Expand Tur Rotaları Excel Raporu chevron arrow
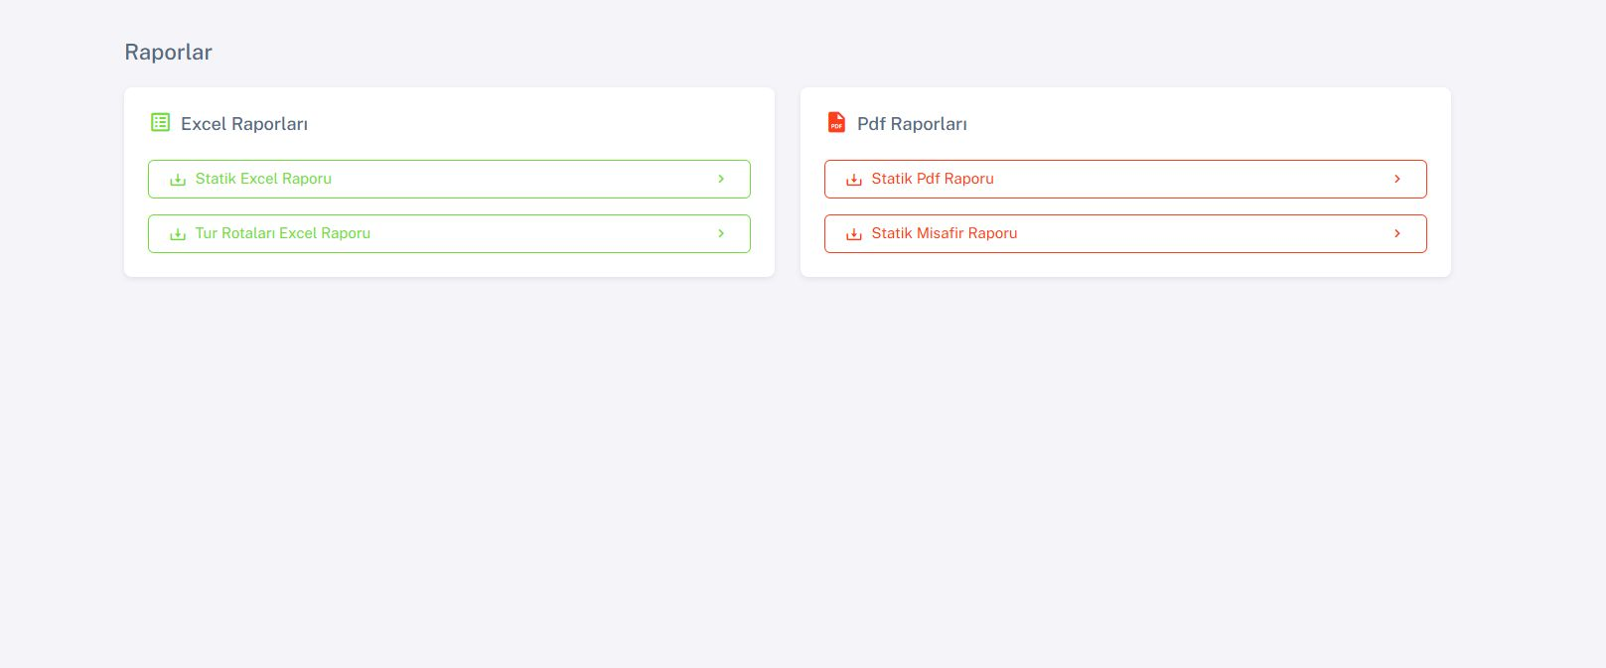Viewport: 1606px width, 668px height. (721, 233)
